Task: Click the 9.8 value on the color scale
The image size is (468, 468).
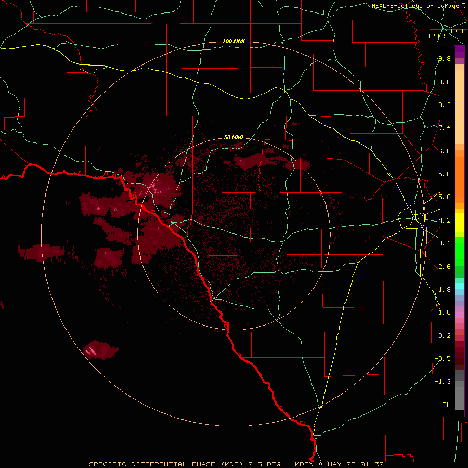Action: pos(445,59)
